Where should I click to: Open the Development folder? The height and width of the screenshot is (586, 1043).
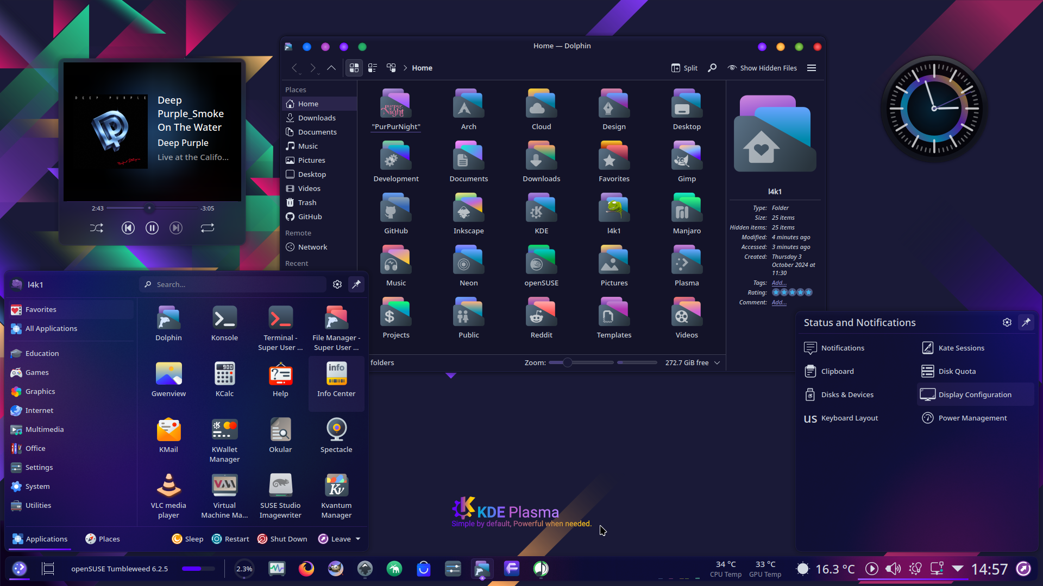point(396,161)
